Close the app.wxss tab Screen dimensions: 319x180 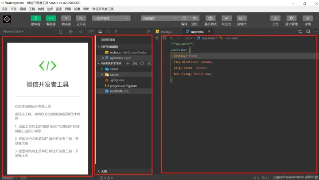click(209, 31)
